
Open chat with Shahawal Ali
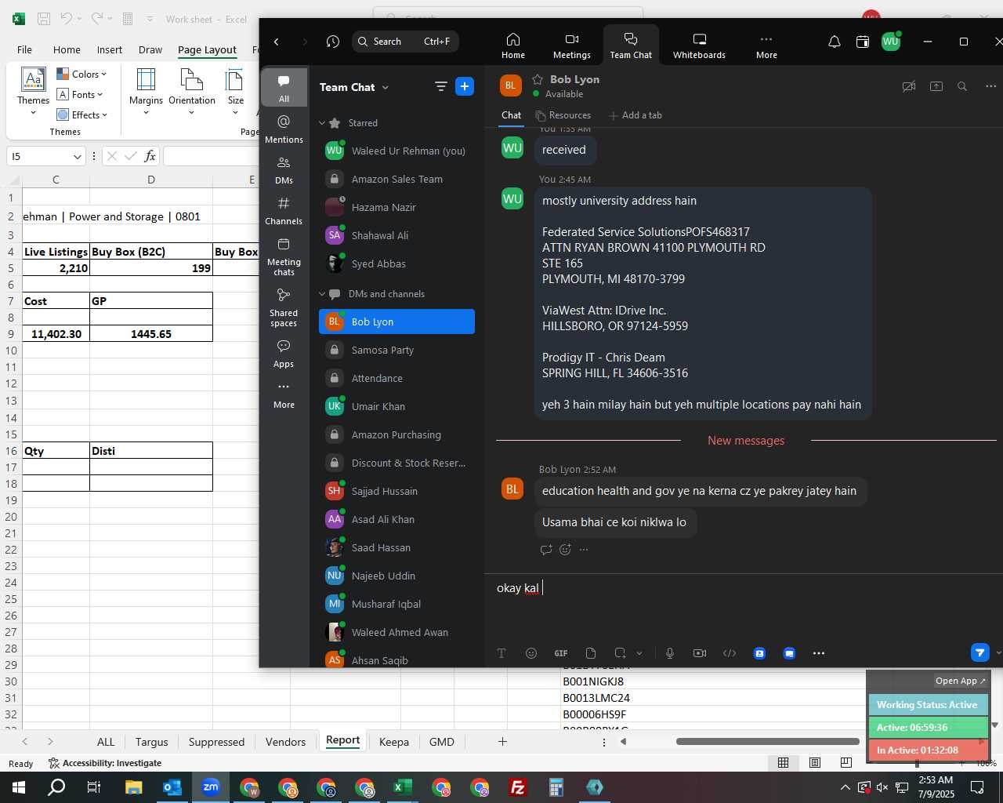click(396, 235)
